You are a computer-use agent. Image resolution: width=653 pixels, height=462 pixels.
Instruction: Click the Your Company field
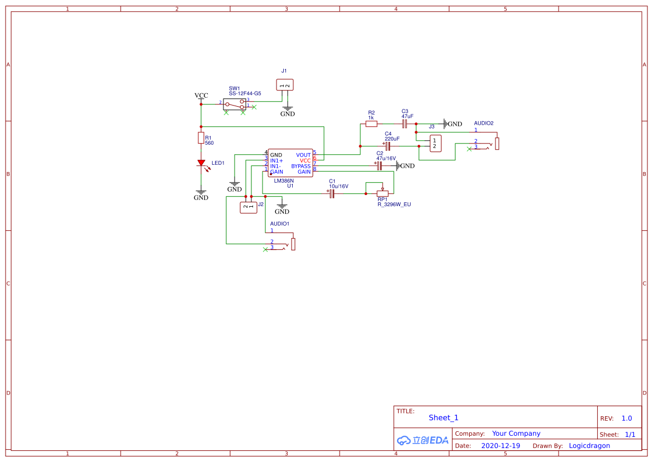pyautogui.click(x=516, y=434)
